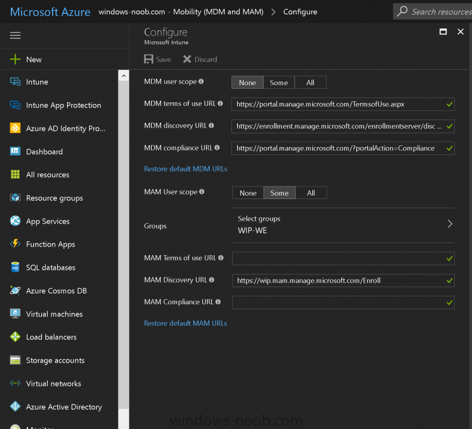Set MAM User scope to None
This screenshot has width=472, height=429.
248,193
